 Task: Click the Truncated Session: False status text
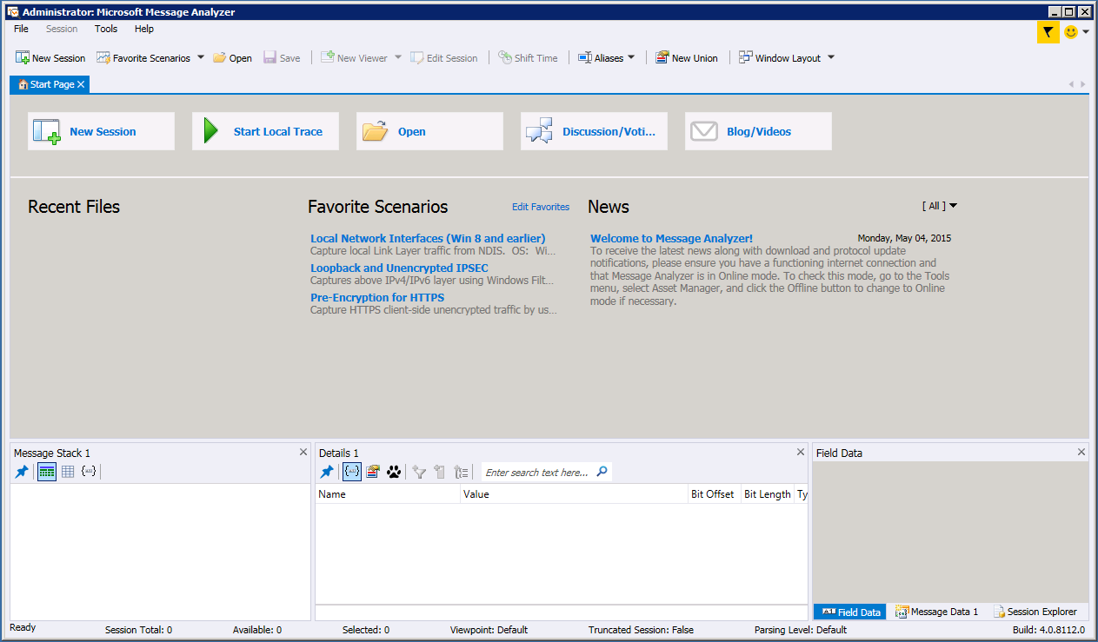click(x=641, y=630)
